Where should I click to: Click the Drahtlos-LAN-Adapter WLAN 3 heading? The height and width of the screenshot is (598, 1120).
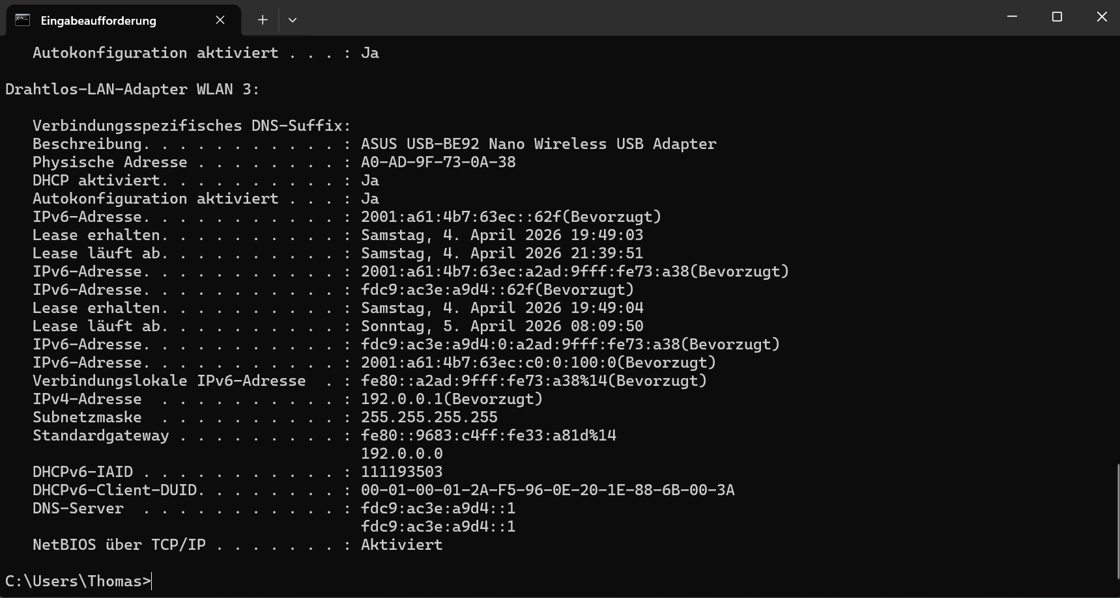coord(132,89)
